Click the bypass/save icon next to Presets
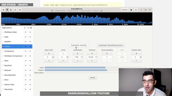Image resolution: width=172 pixels, height=96 pixels. [x=131, y=10]
